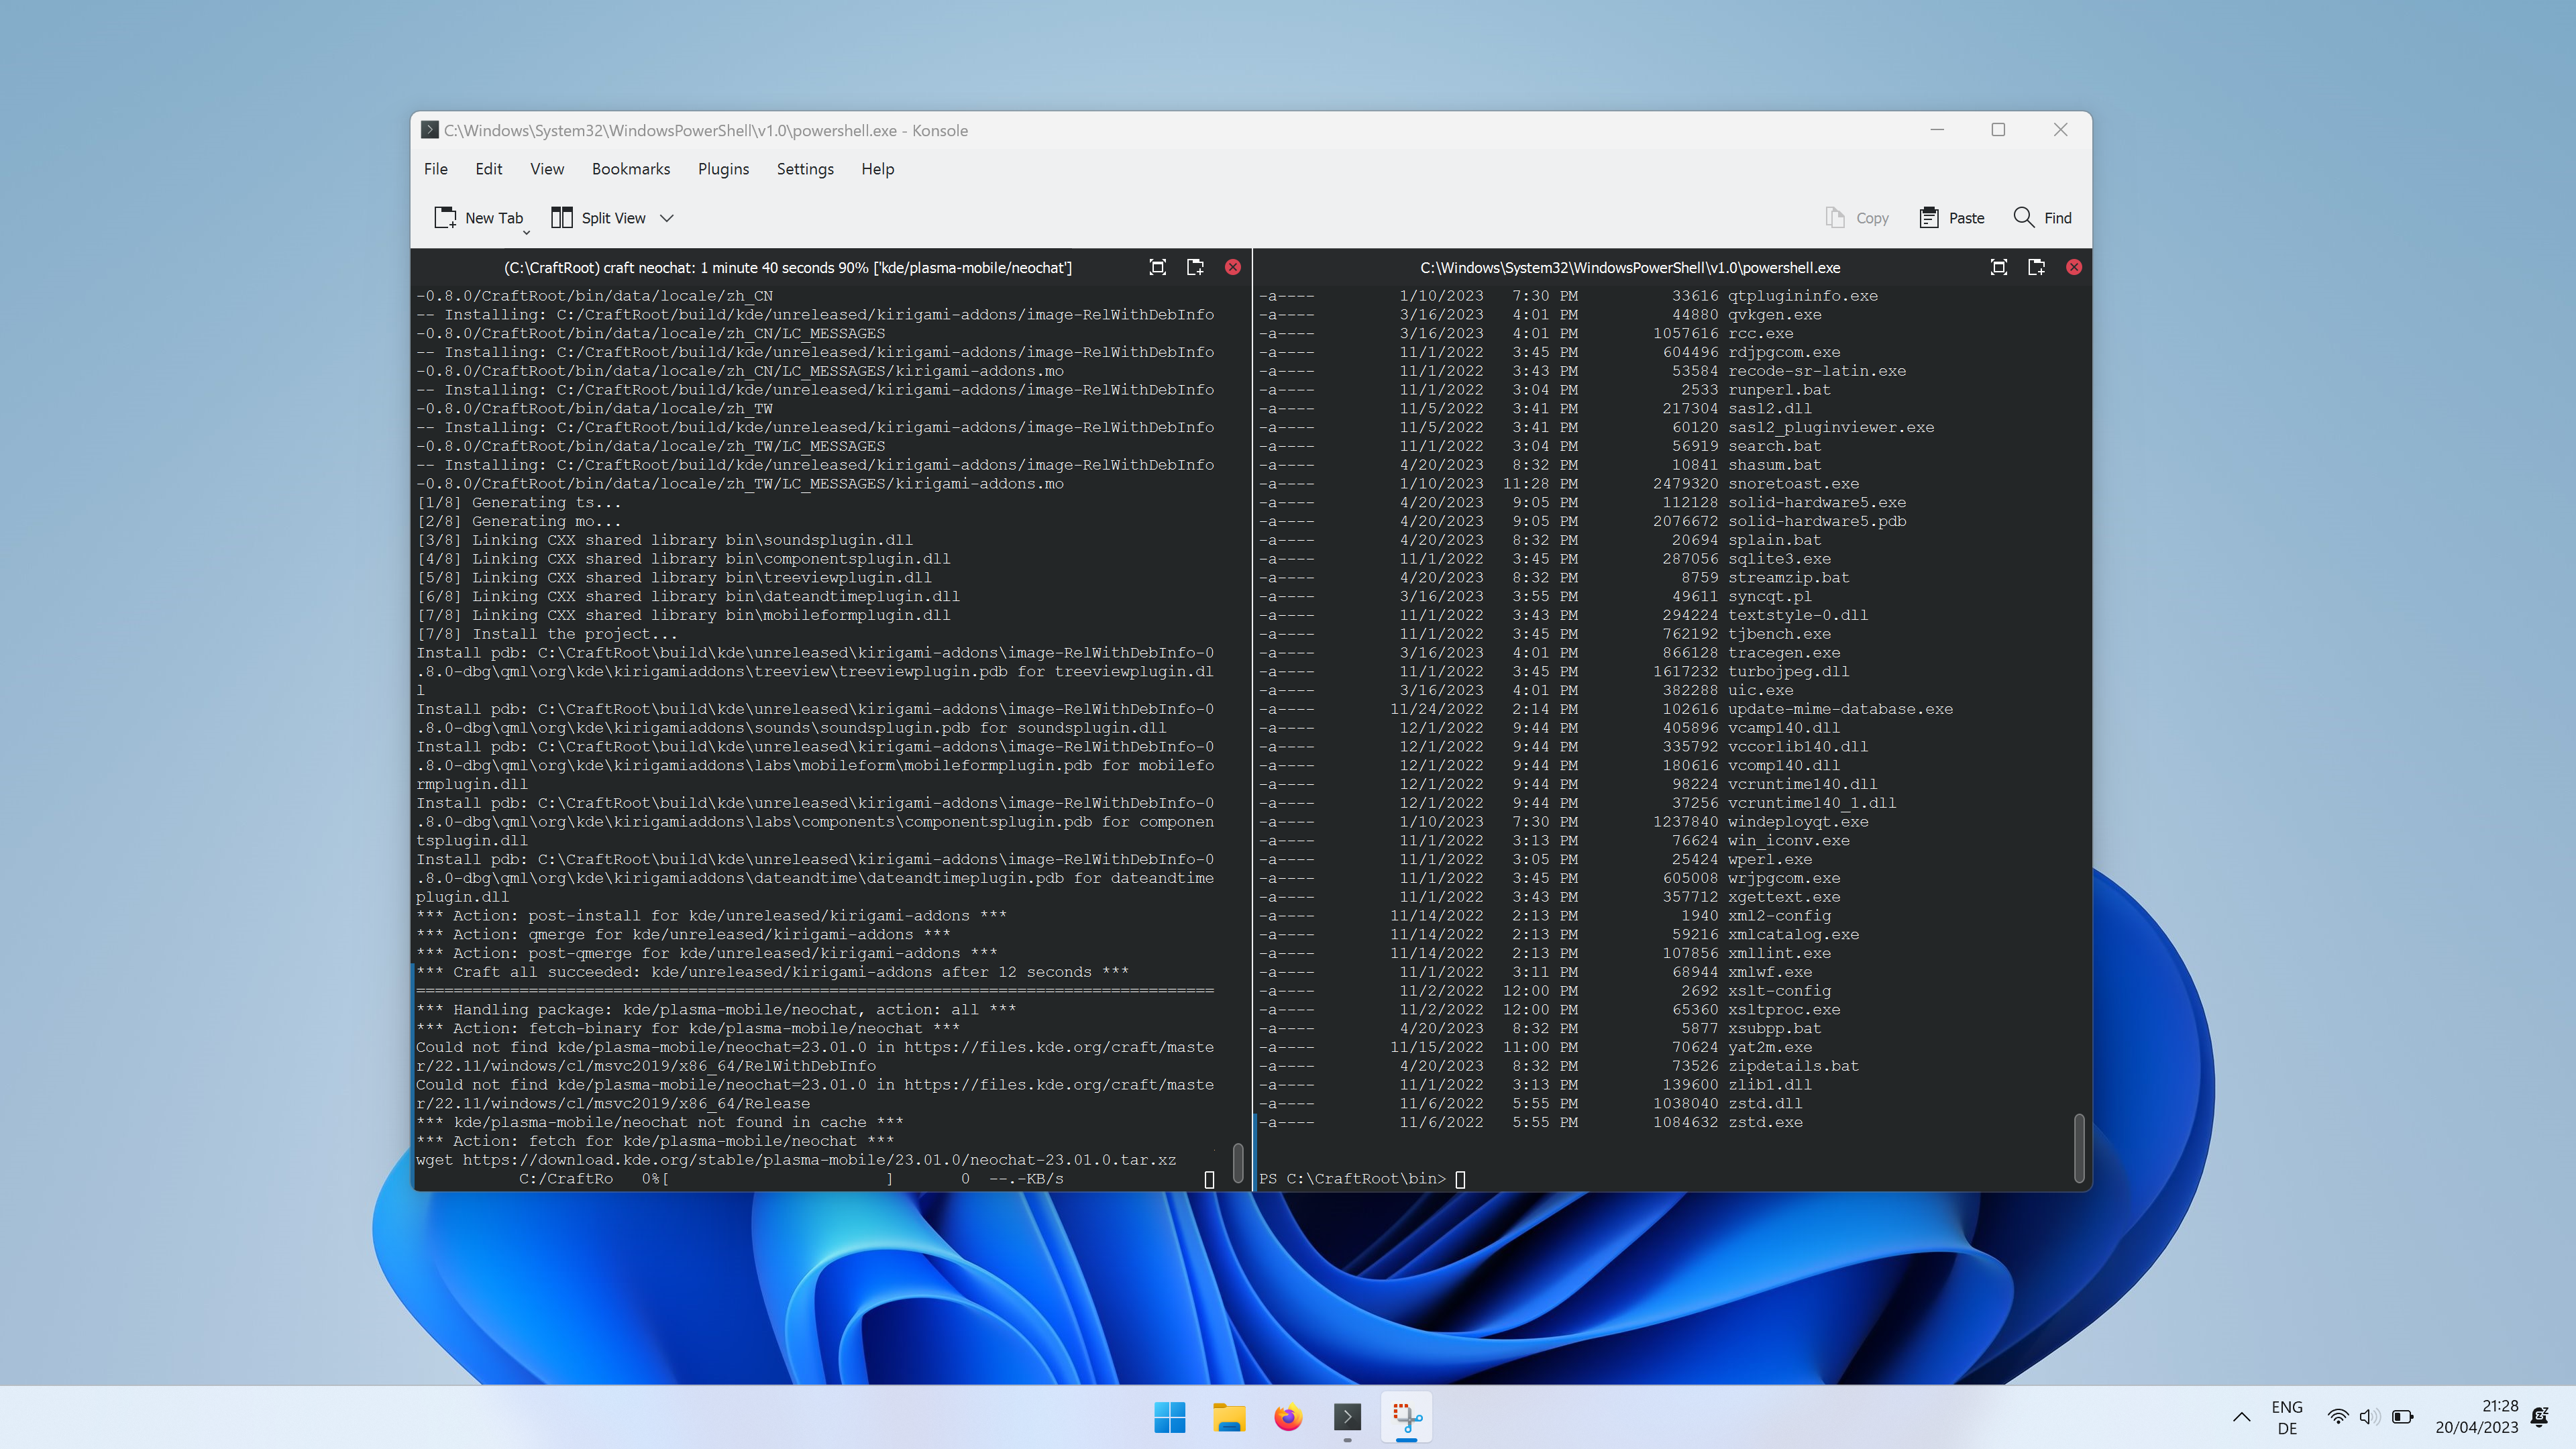Close the left craft neochat pane

coord(1233,267)
